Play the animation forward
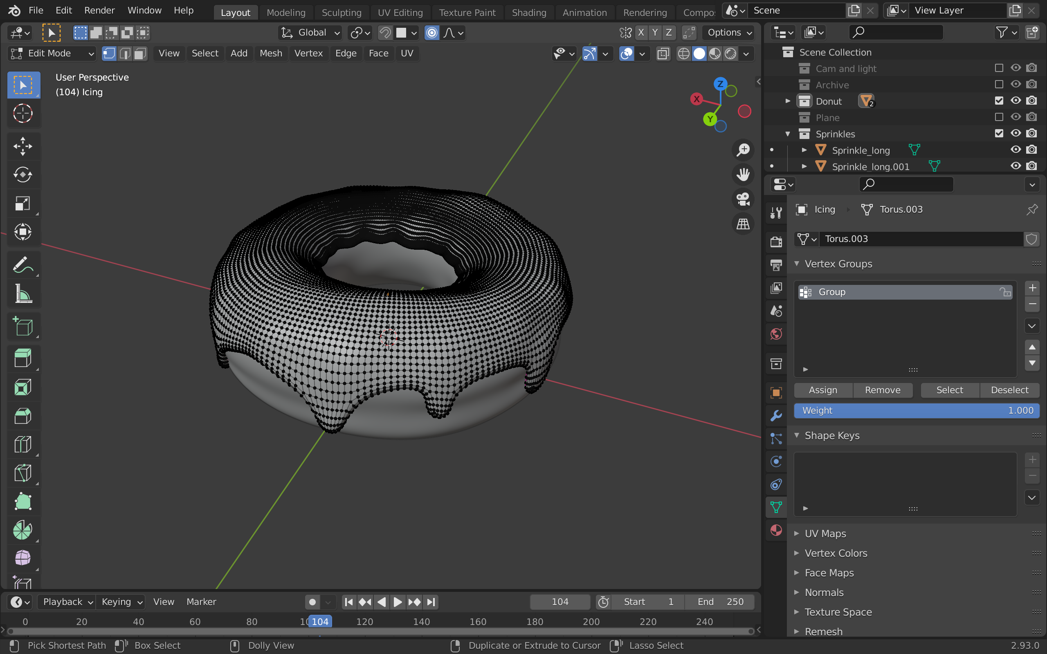 coord(397,602)
